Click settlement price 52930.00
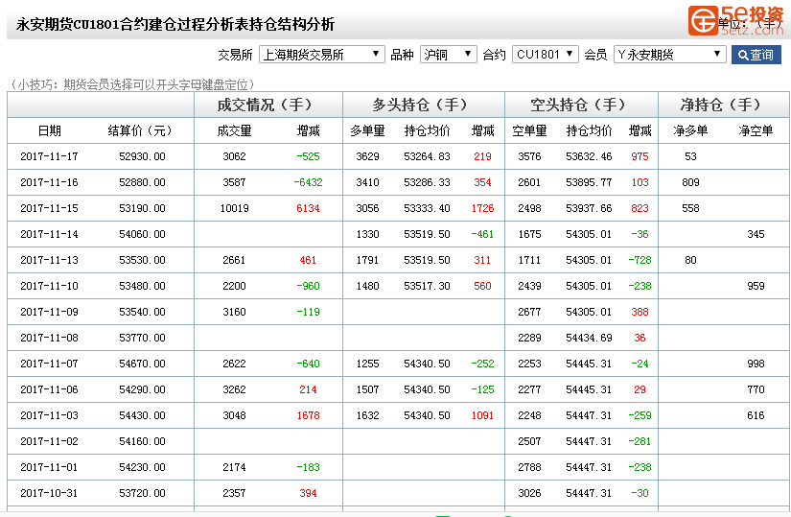Image resolution: width=791 pixels, height=517 pixels. pyautogui.click(x=142, y=156)
